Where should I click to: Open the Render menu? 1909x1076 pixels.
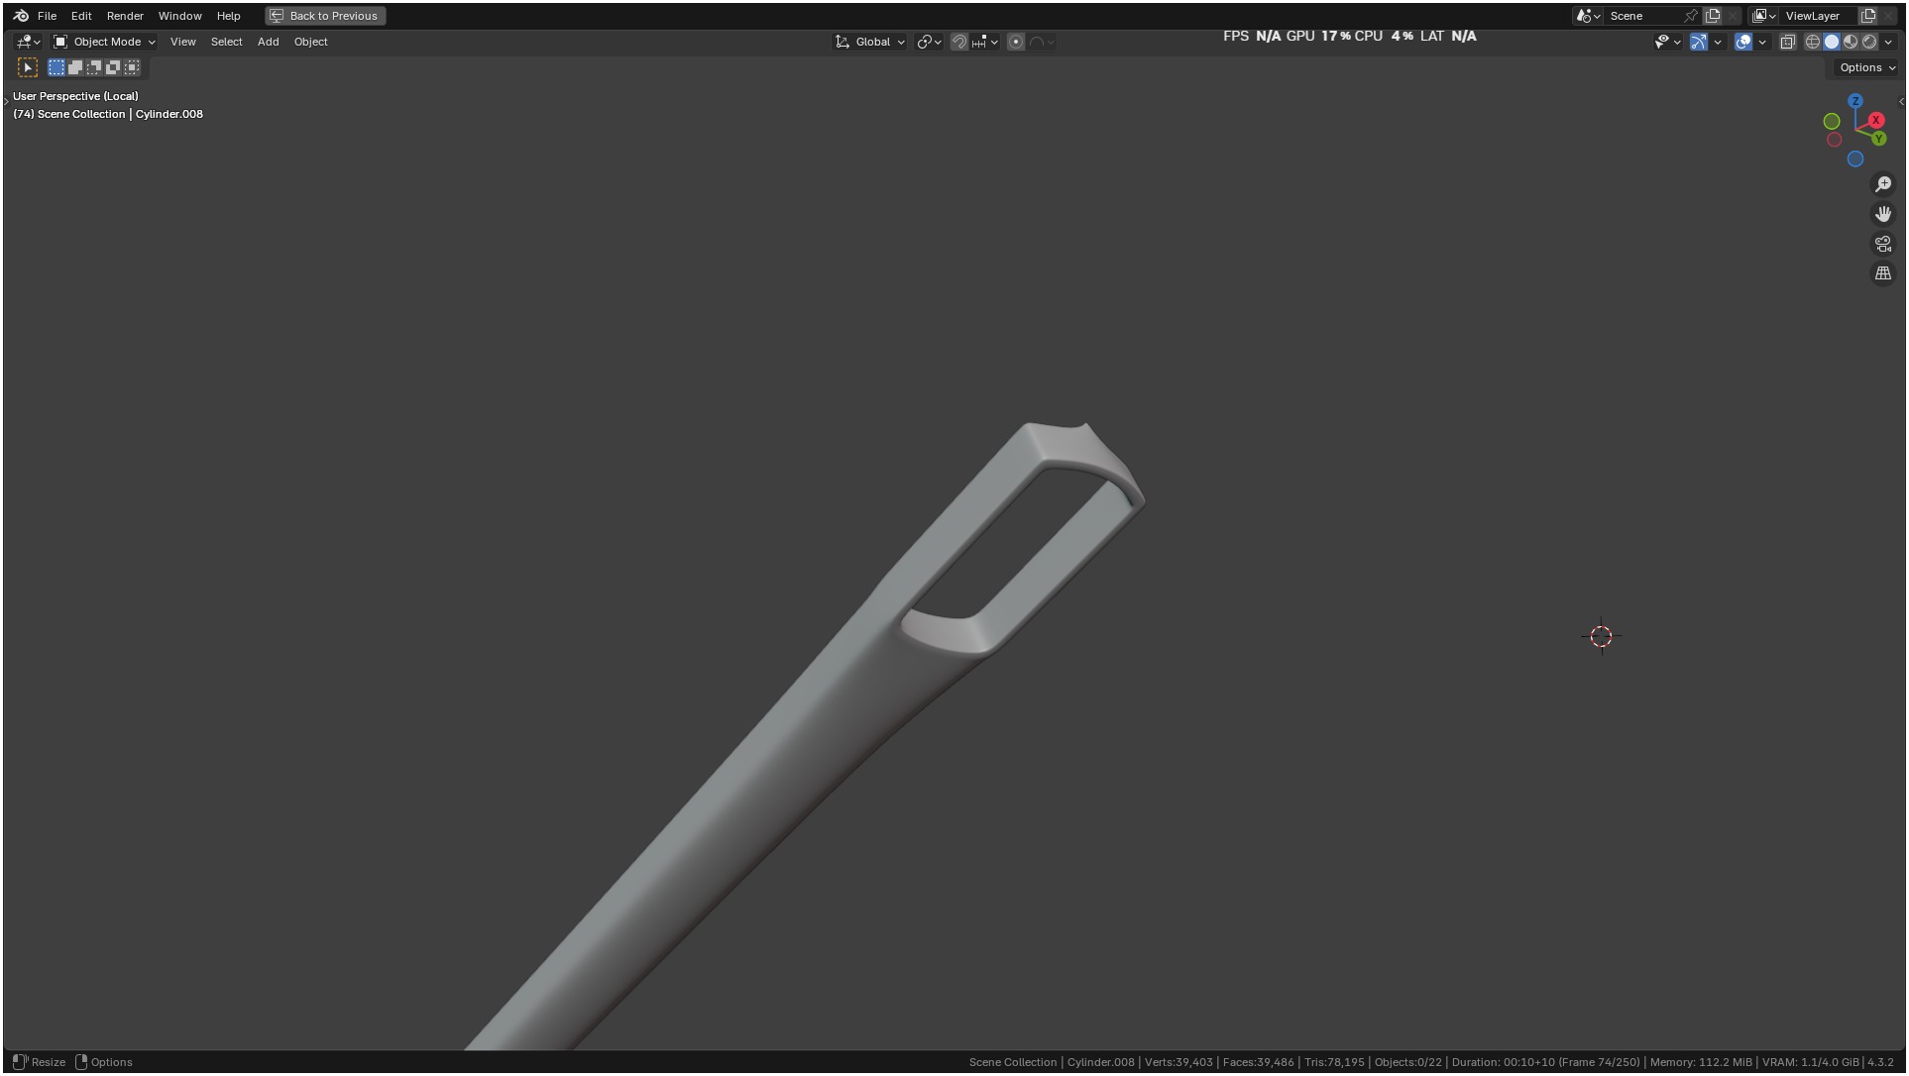[125, 16]
